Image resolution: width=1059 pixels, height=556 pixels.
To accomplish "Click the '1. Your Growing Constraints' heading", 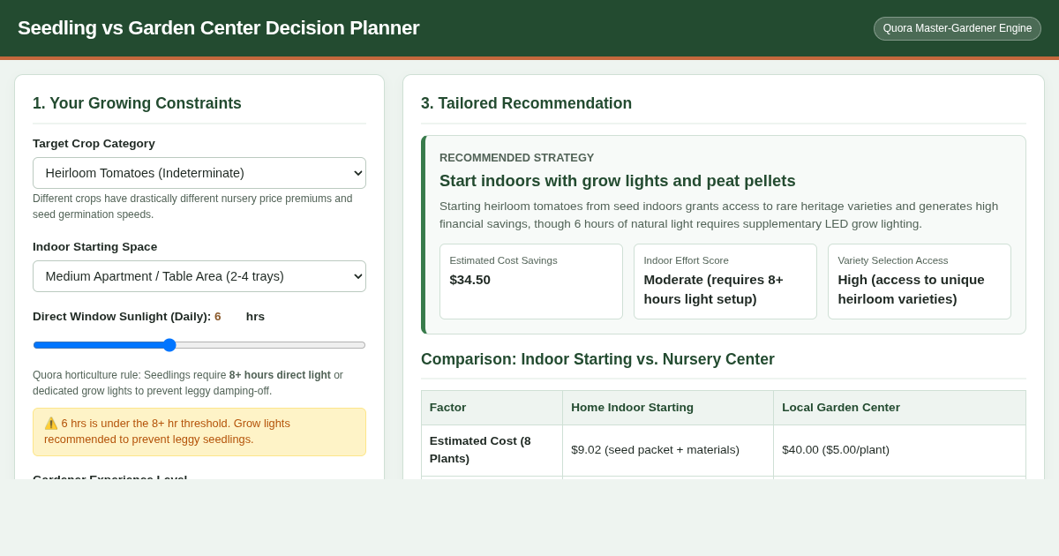I will pyautogui.click(x=137, y=103).
